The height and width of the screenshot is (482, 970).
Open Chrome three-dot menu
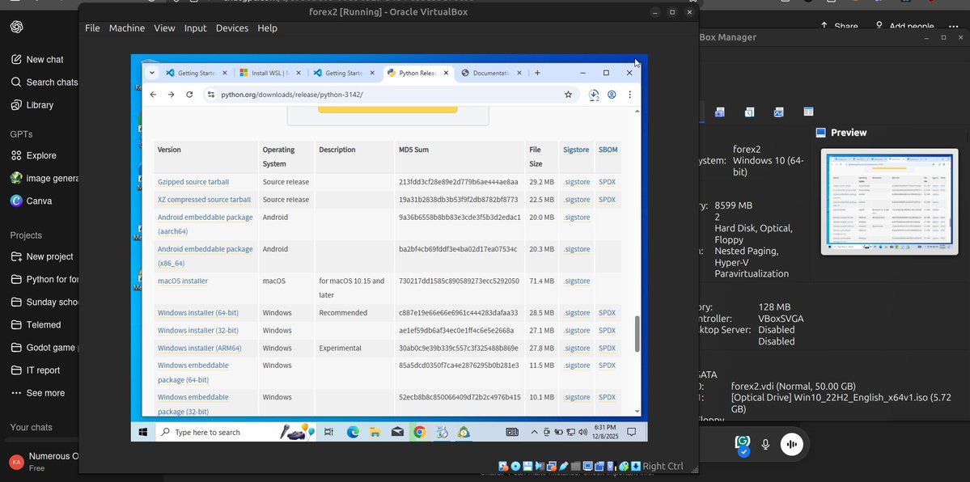629,95
